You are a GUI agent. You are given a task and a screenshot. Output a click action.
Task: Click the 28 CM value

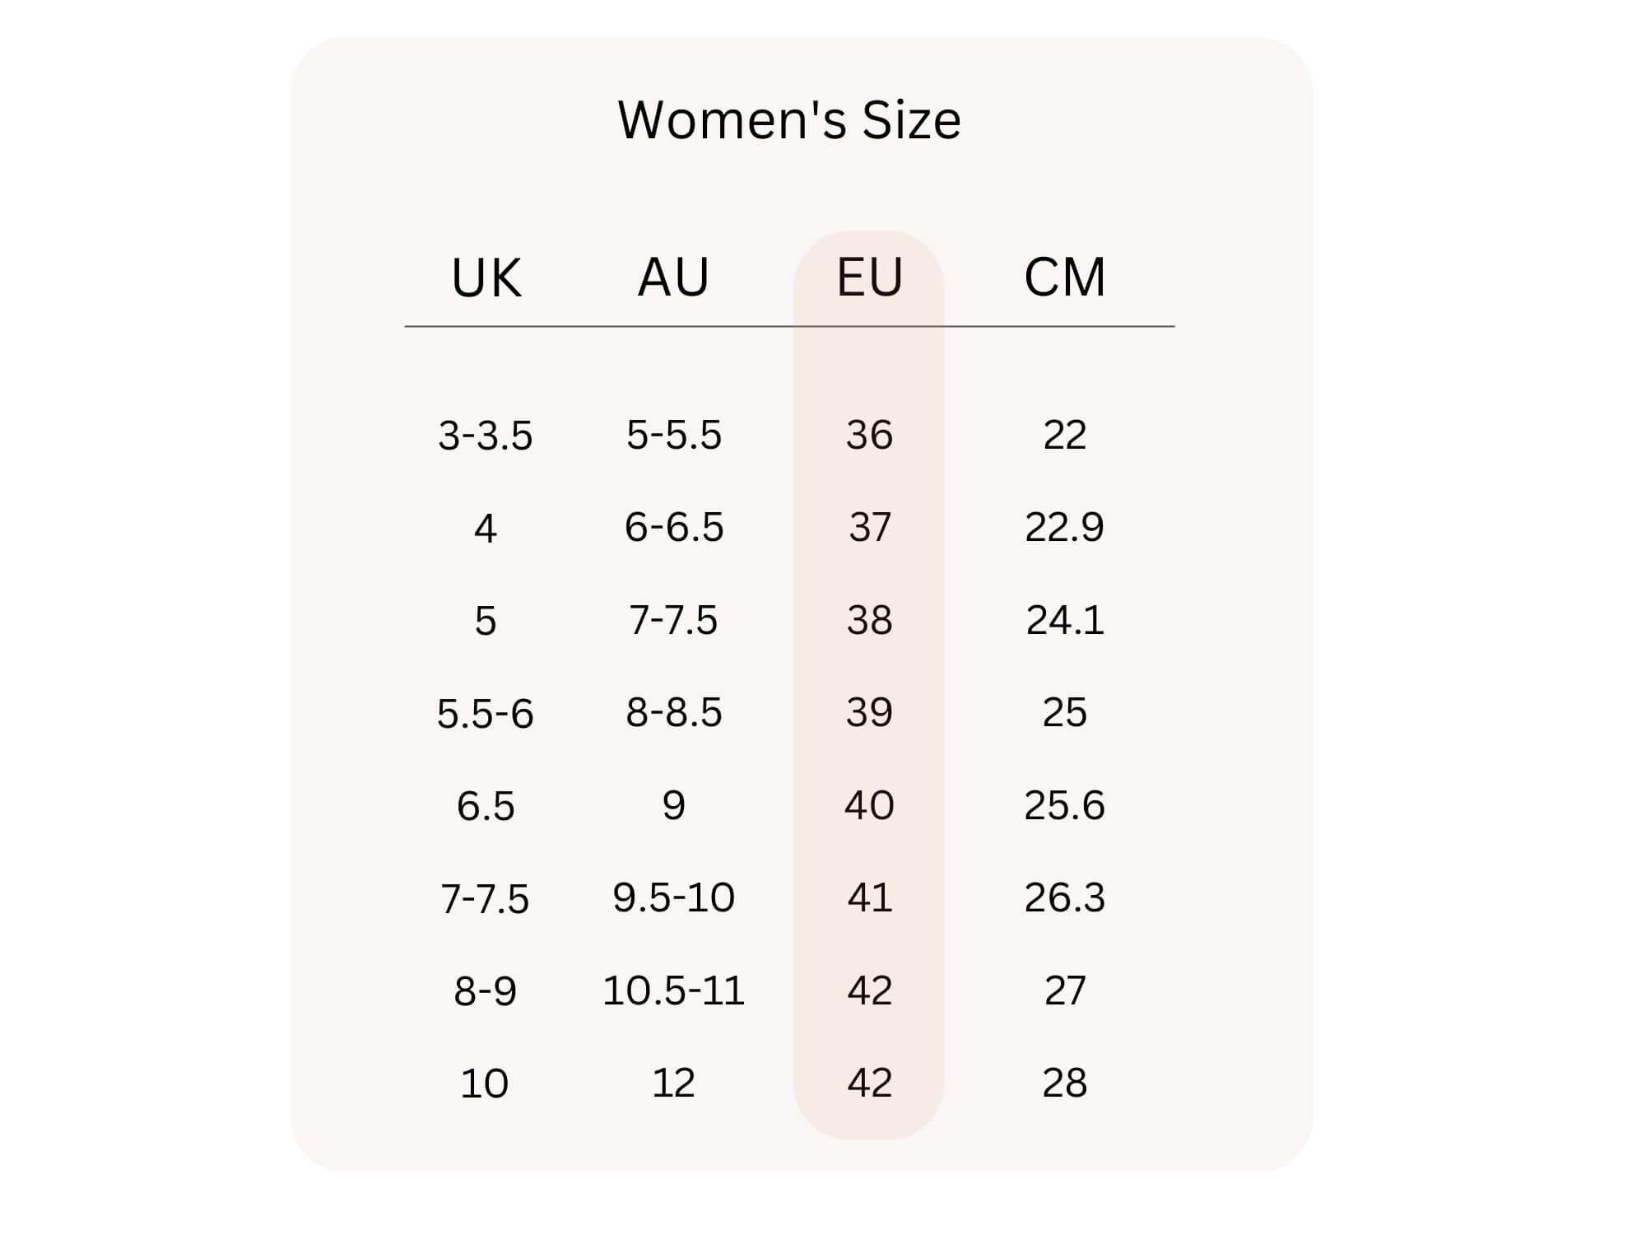point(1064,1083)
